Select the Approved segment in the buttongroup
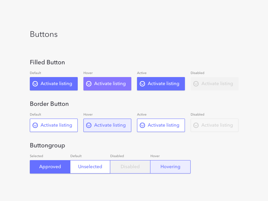This screenshot has width=268, height=201. (x=50, y=166)
